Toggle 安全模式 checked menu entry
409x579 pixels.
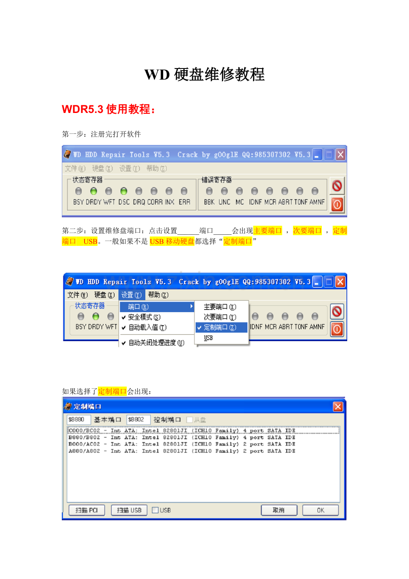(140, 317)
